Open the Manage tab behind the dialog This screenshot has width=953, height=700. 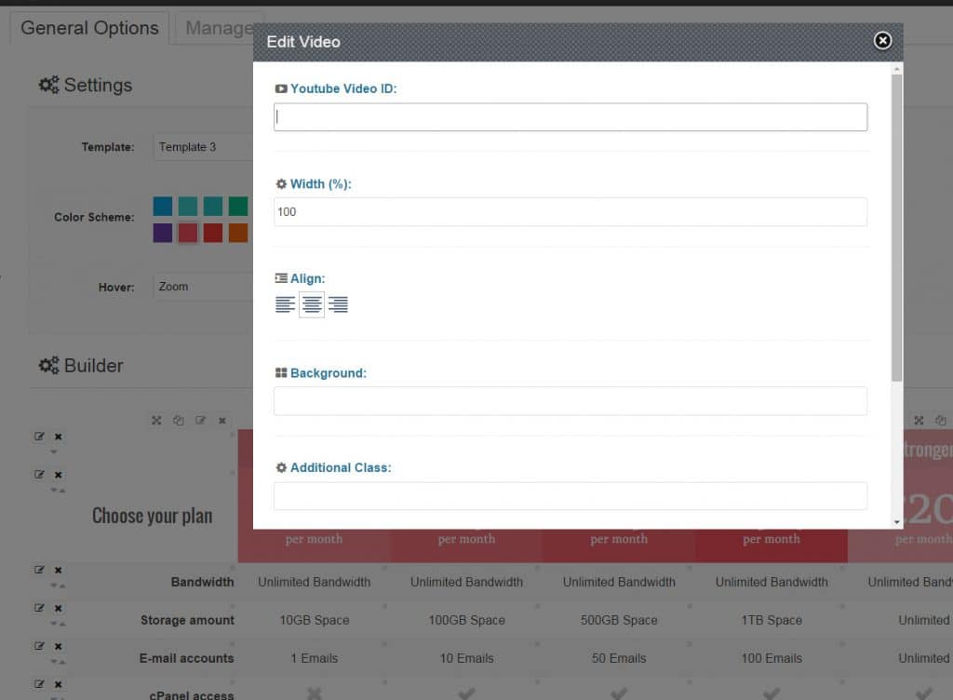pos(221,28)
